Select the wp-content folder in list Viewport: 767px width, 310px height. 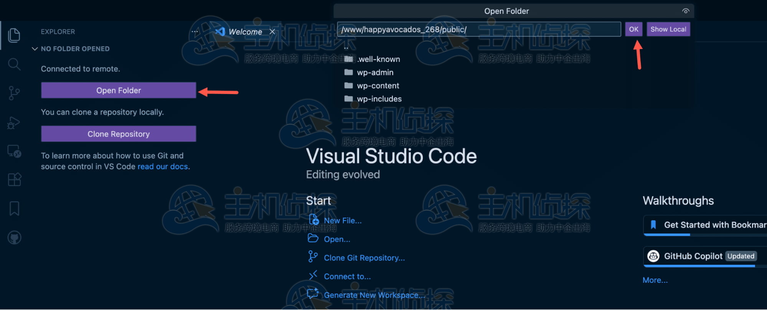(378, 86)
